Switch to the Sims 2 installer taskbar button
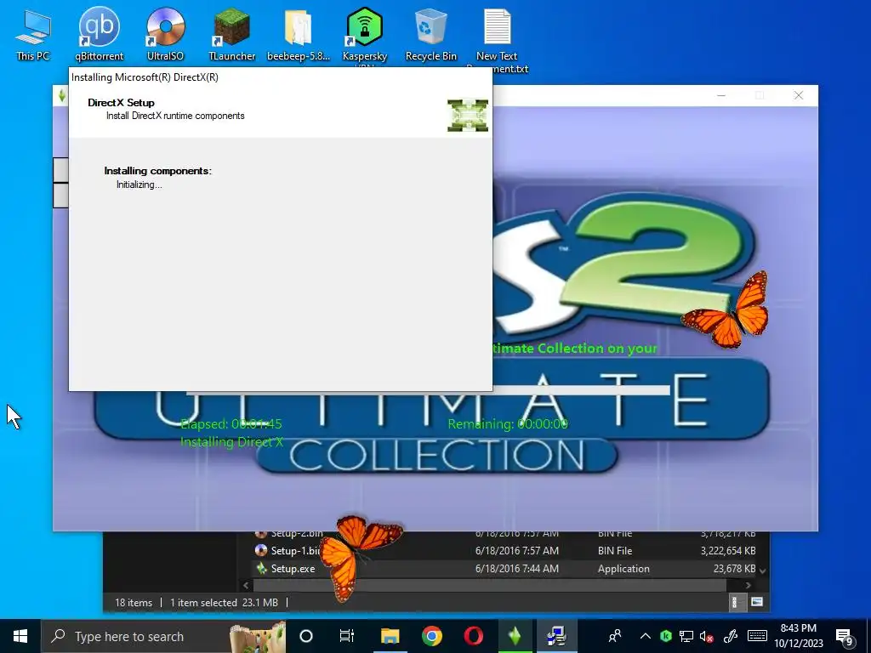Viewport: 871px width, 653px height. tap(515, 636)
